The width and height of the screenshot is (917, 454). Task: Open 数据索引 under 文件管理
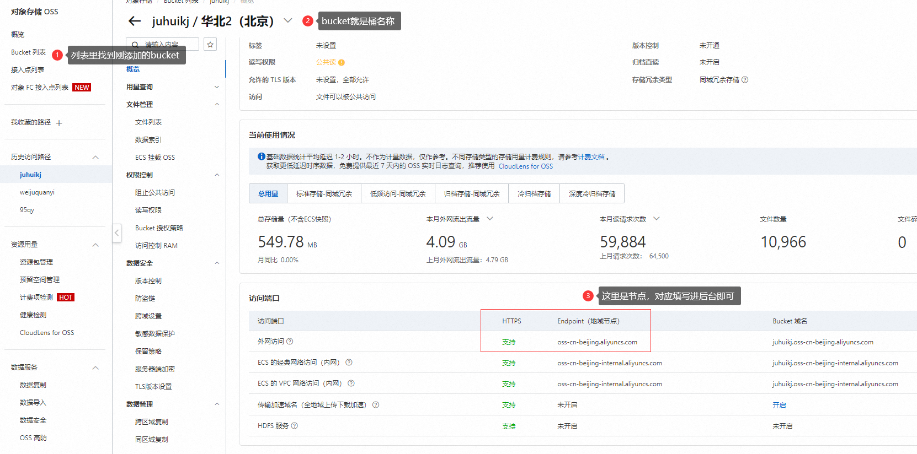coord(148,140)
